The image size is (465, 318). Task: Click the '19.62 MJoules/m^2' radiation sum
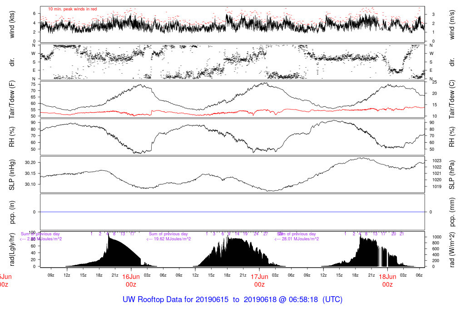pyautogui.click(x=169, y=239)
